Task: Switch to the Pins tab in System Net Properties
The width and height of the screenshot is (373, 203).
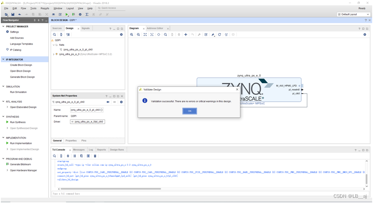Action: point(84,141)
